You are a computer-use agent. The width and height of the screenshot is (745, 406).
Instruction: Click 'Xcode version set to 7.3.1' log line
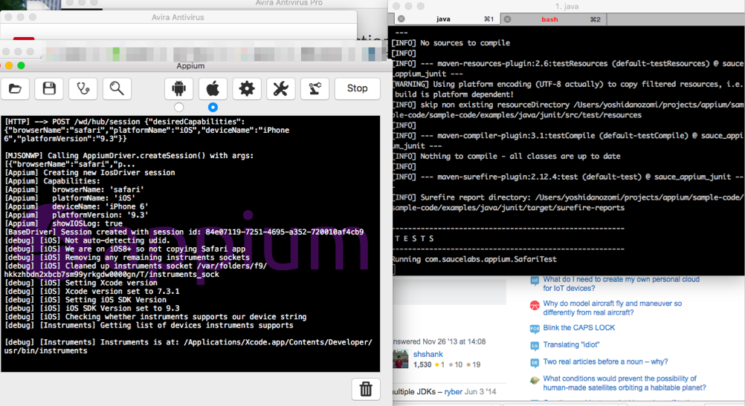click(91, 291)
